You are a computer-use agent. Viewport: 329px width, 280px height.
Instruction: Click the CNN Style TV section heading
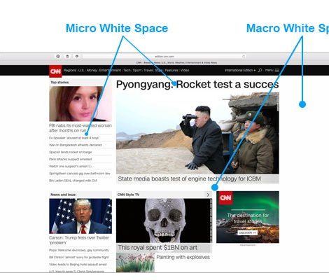point(129,195)
